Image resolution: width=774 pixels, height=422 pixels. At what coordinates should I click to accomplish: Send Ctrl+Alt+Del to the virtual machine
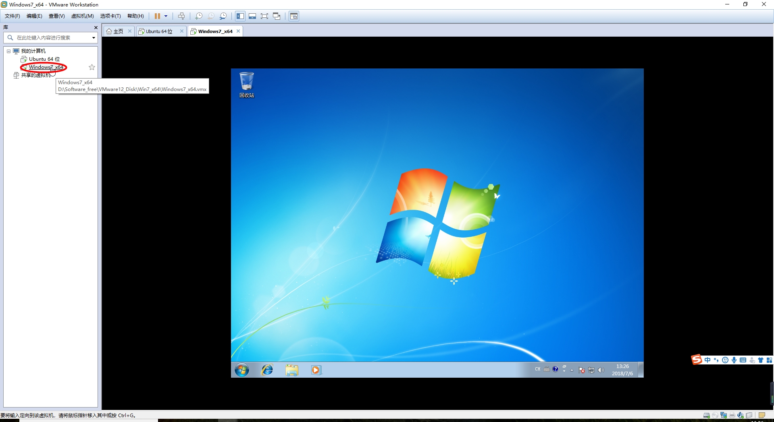181,16
